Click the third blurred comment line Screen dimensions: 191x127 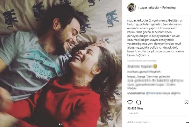click(144, 72)
